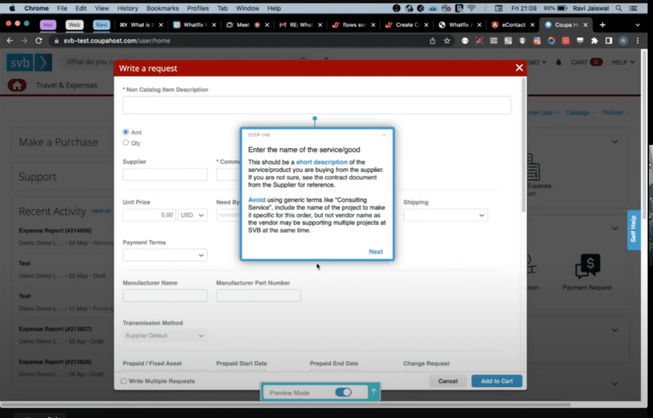The image size is (653, 418).
Task: Click the Unit Price field
Action: click(x=149, y=215)
